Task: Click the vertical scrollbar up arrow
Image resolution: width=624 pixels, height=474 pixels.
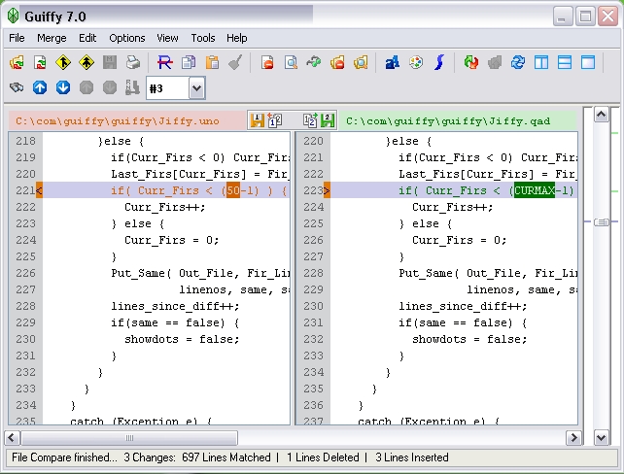Action: pyautogui.click(x=602, y=115)
